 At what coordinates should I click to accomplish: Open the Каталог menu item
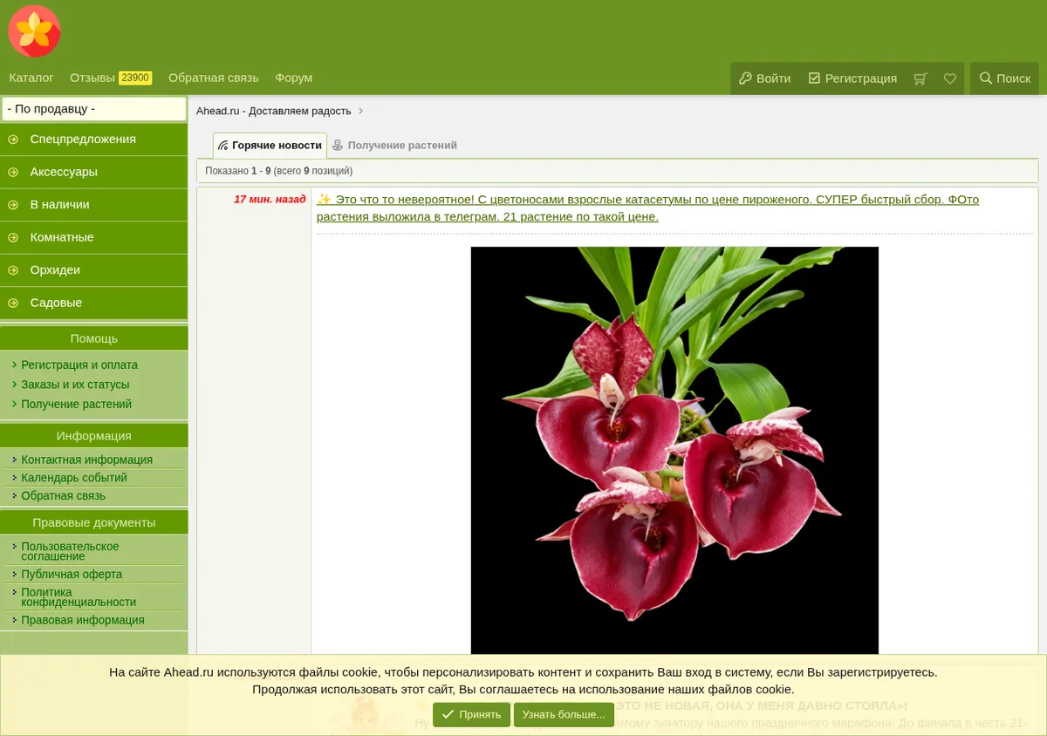[31, 78]
